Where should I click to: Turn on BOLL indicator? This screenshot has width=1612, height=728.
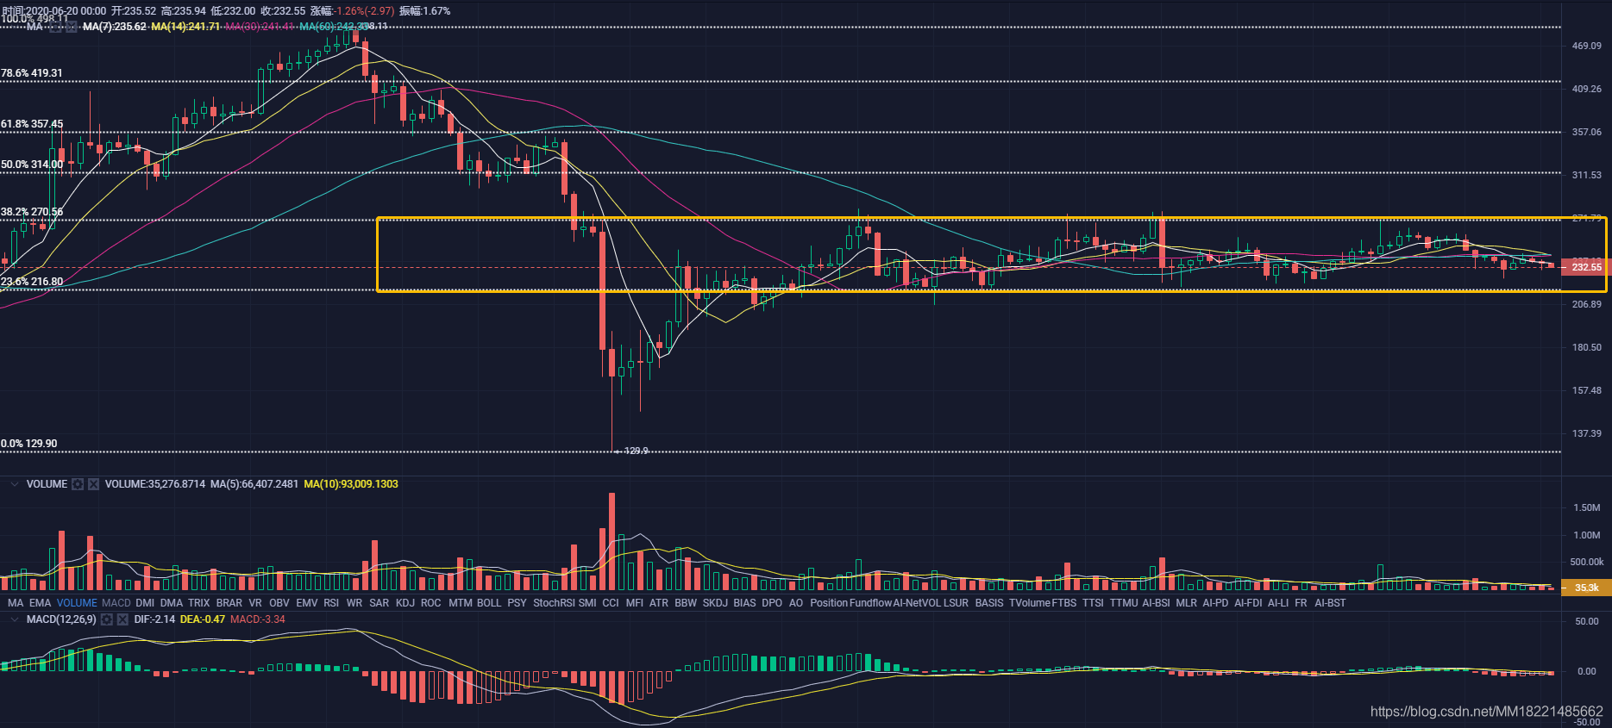(489, 603)
